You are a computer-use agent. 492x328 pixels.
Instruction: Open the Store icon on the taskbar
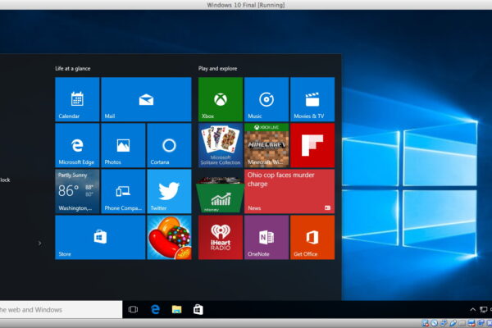coord(198,310)
